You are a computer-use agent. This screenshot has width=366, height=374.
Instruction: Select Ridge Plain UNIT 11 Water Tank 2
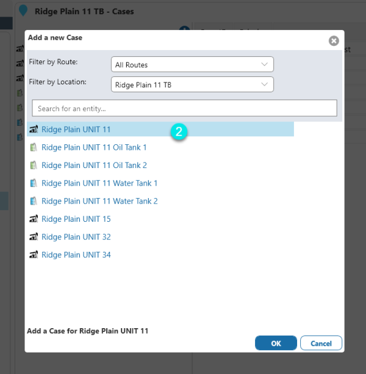coord(99,201)
